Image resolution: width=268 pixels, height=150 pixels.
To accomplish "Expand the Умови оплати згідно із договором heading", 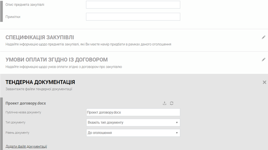I will point(56,60).
